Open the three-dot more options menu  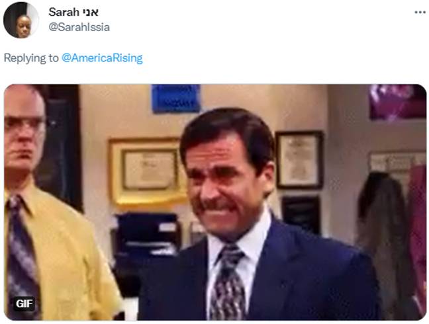(420, 13)
